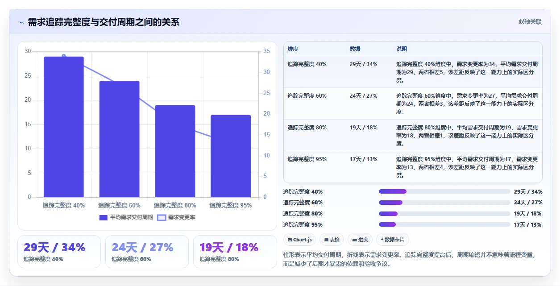This screenshot has width=560, height=286.
Task: Click the 双轴关联 label in the header
Action: click(530, 21)
